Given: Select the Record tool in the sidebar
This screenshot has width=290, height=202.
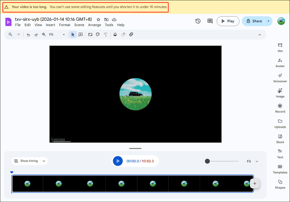Looking at the screenshot, I should coord(280,108).
